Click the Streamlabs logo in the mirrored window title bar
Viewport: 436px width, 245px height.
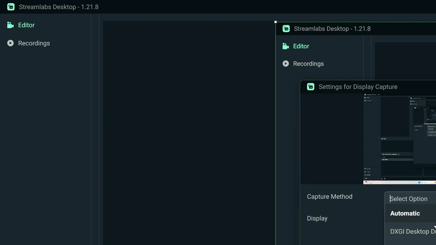point(286,29)
